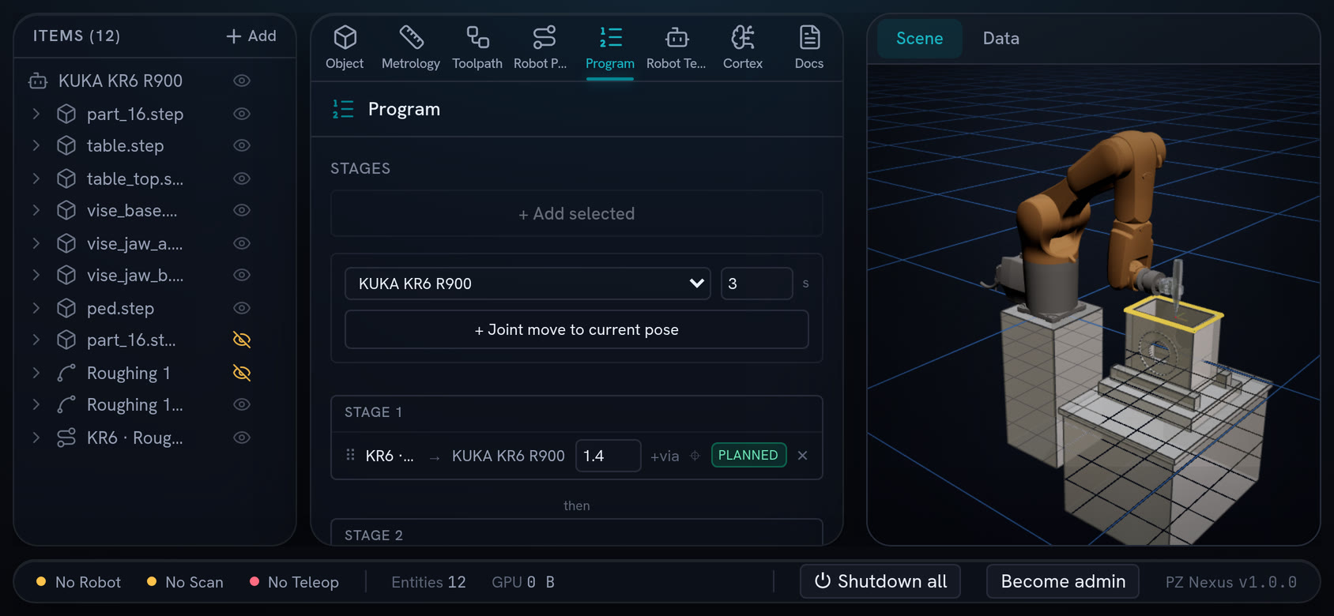This screenshot has height=616, width=1334.
Task: Show the hidden Roughing 1 toolpath
Action: [242, 373]
